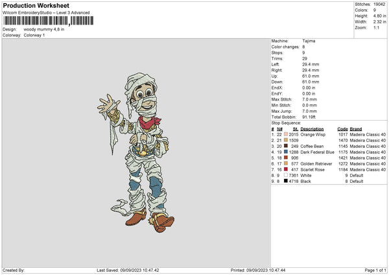The width and height of the screenshot is (389, 275).
Task: Click the code '1470' in stop sequence
Action: tap(343, 141)
